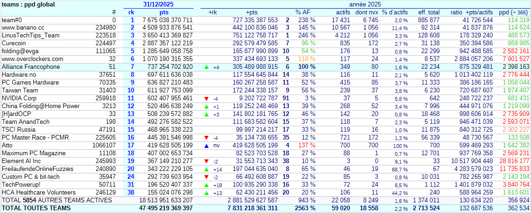Screen dimensions: 531x213
Task: Select team name 'Team AnandTech'
Action: pyautogui.click(x=25, y=122)
